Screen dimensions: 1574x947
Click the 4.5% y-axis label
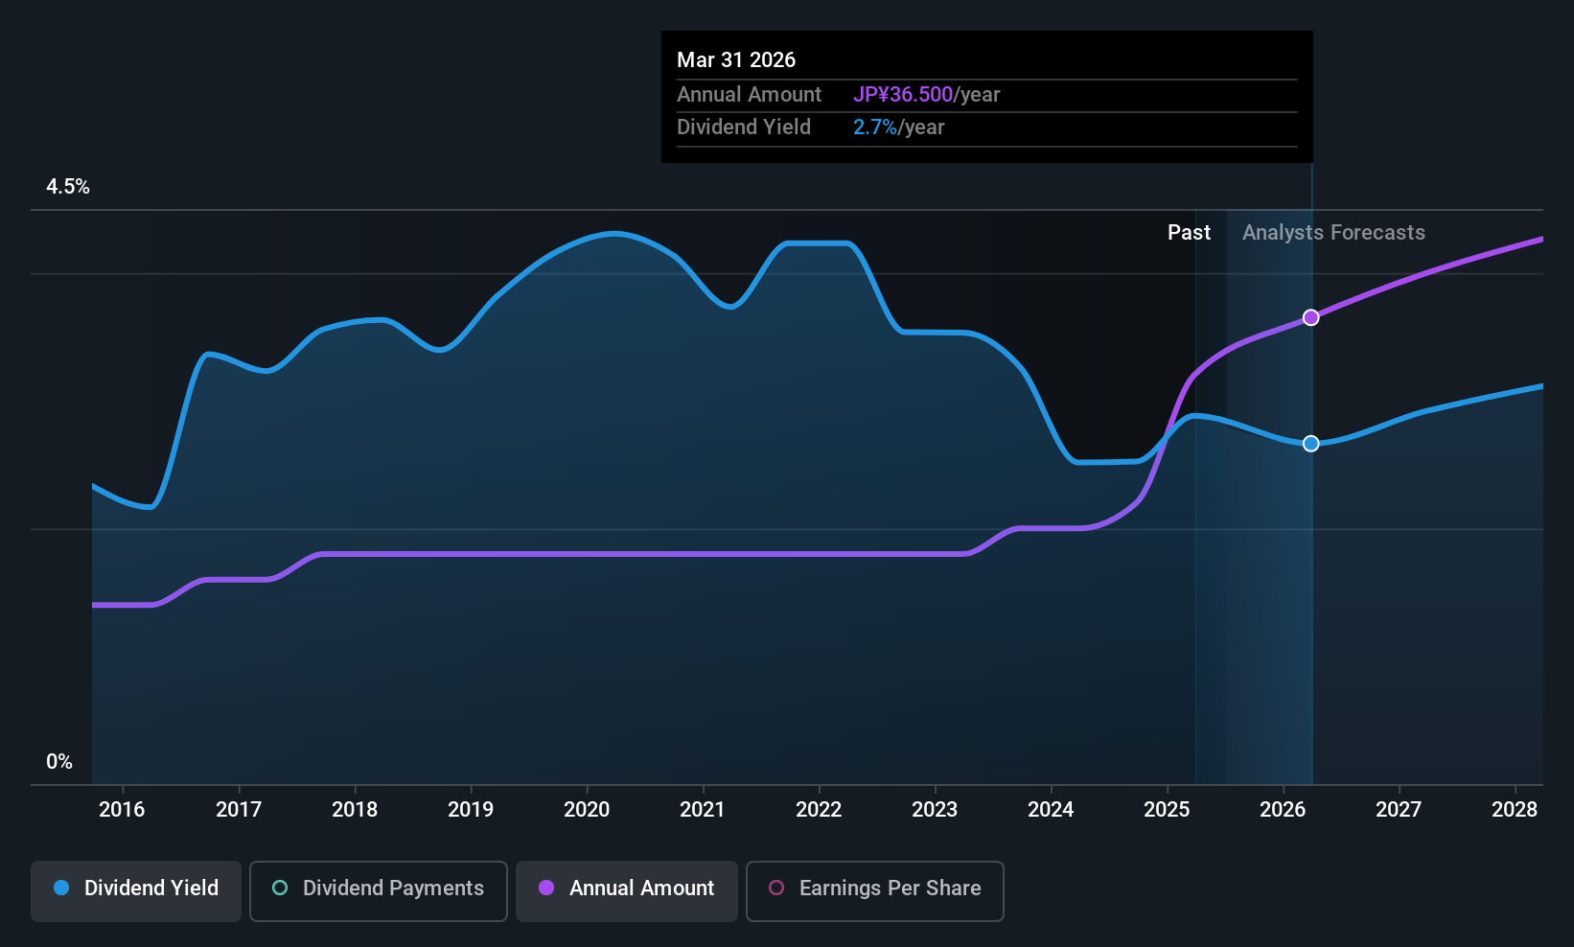pos(68,187)
